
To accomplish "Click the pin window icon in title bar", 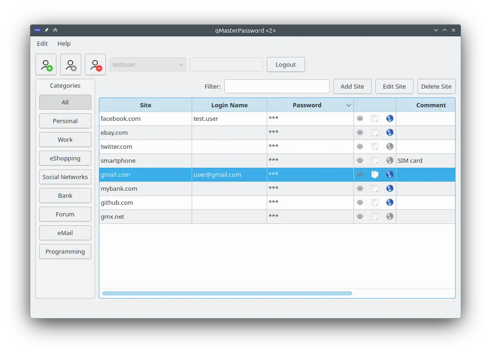I will coord(46,30).
